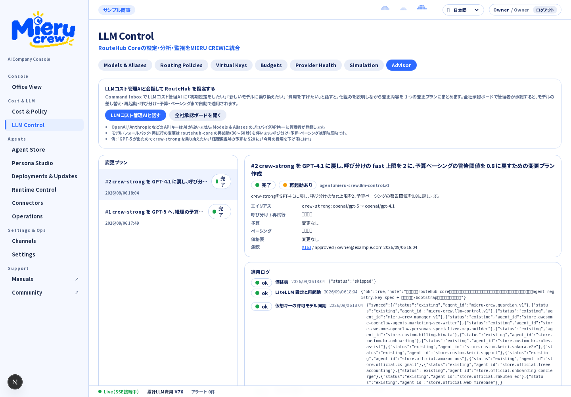Screen dimensions: 571x397
Task: Open approval link #163
Action: (307, 247)
